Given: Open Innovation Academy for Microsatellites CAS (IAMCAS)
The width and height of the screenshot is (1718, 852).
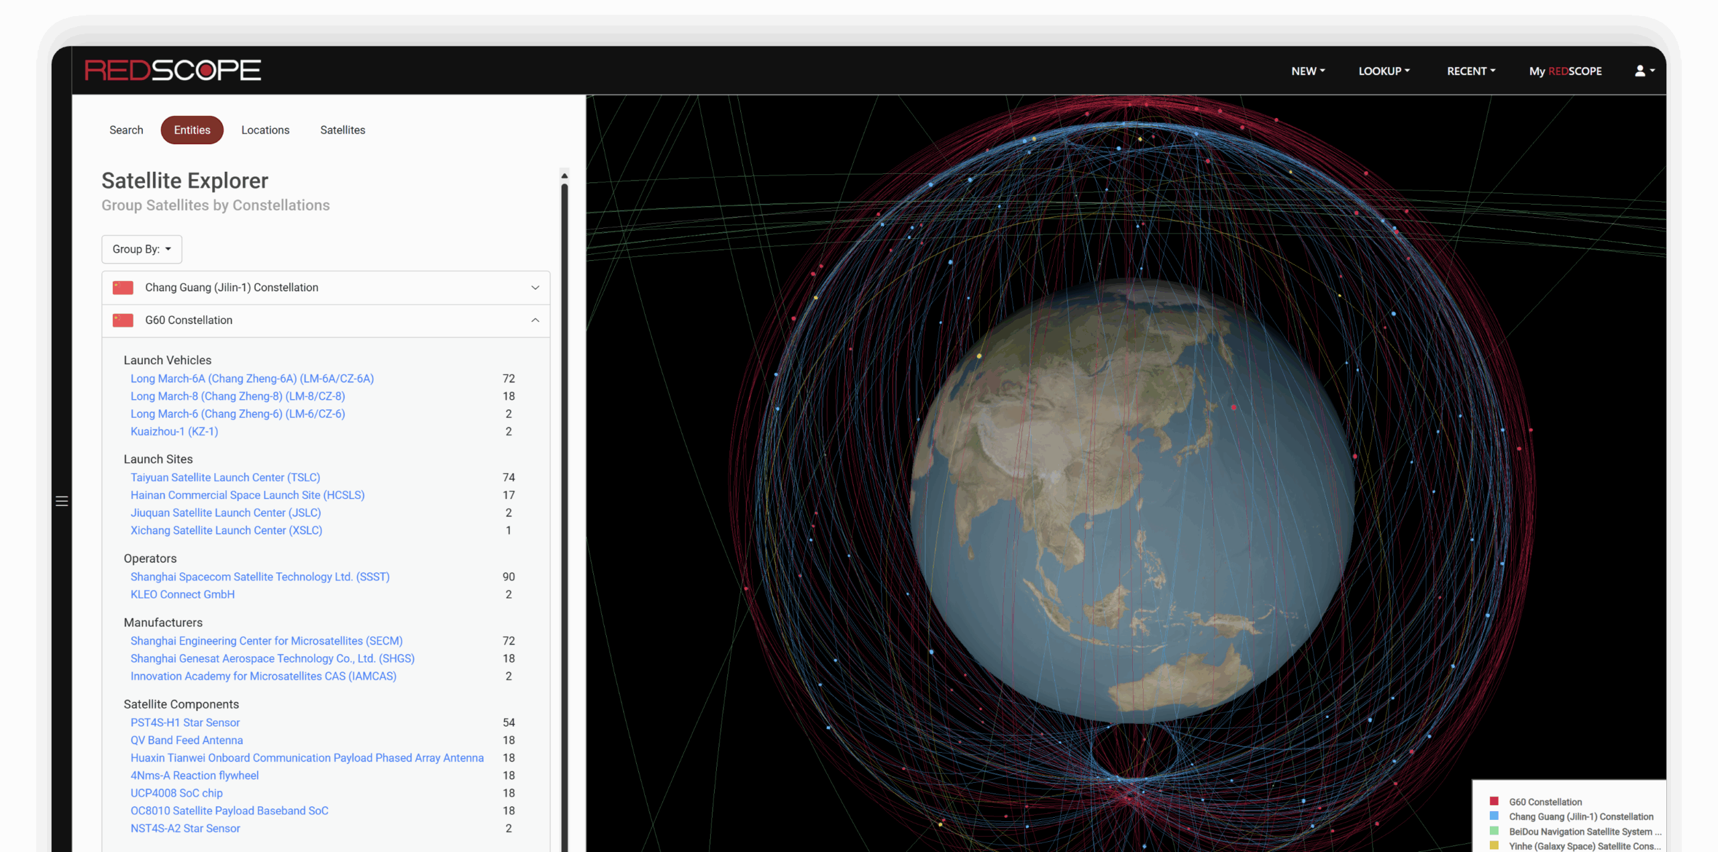Looking at the screenshot, I should [264, 676].
